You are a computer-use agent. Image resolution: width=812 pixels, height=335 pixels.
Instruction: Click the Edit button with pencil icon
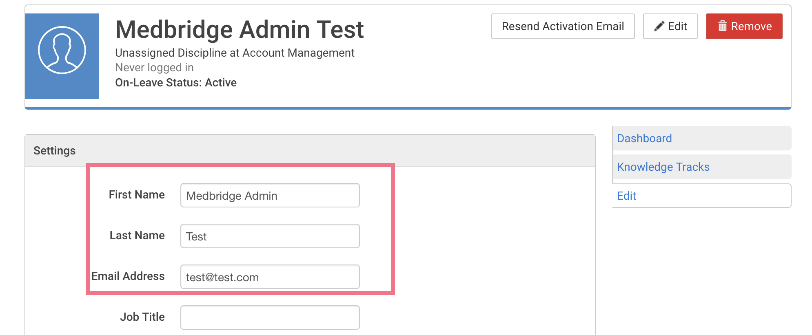tap(670, 26)
